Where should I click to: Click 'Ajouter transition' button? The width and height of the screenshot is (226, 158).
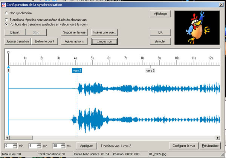tap(18, 41)
